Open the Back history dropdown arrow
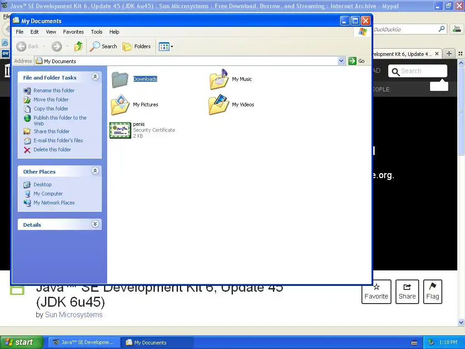The height and width of the screenshot is (349, 465). [x=45, y=46]
